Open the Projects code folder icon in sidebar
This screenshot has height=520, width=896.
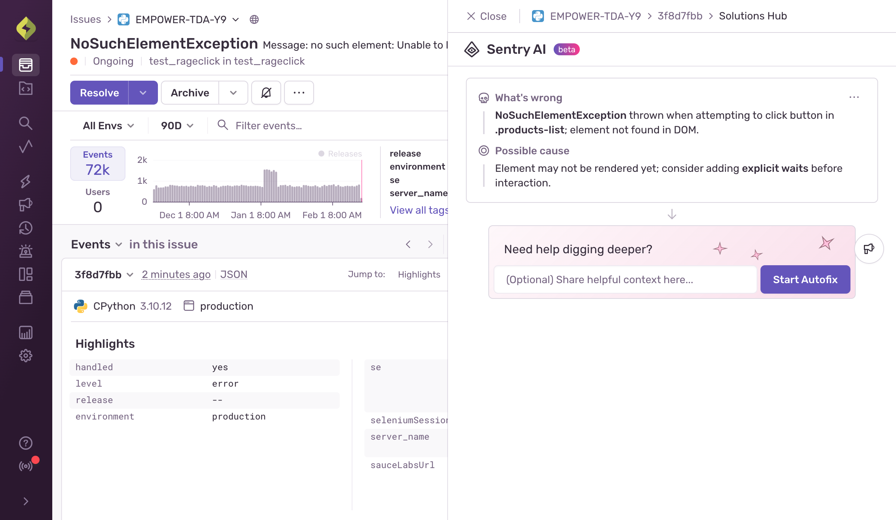[25, 89]
